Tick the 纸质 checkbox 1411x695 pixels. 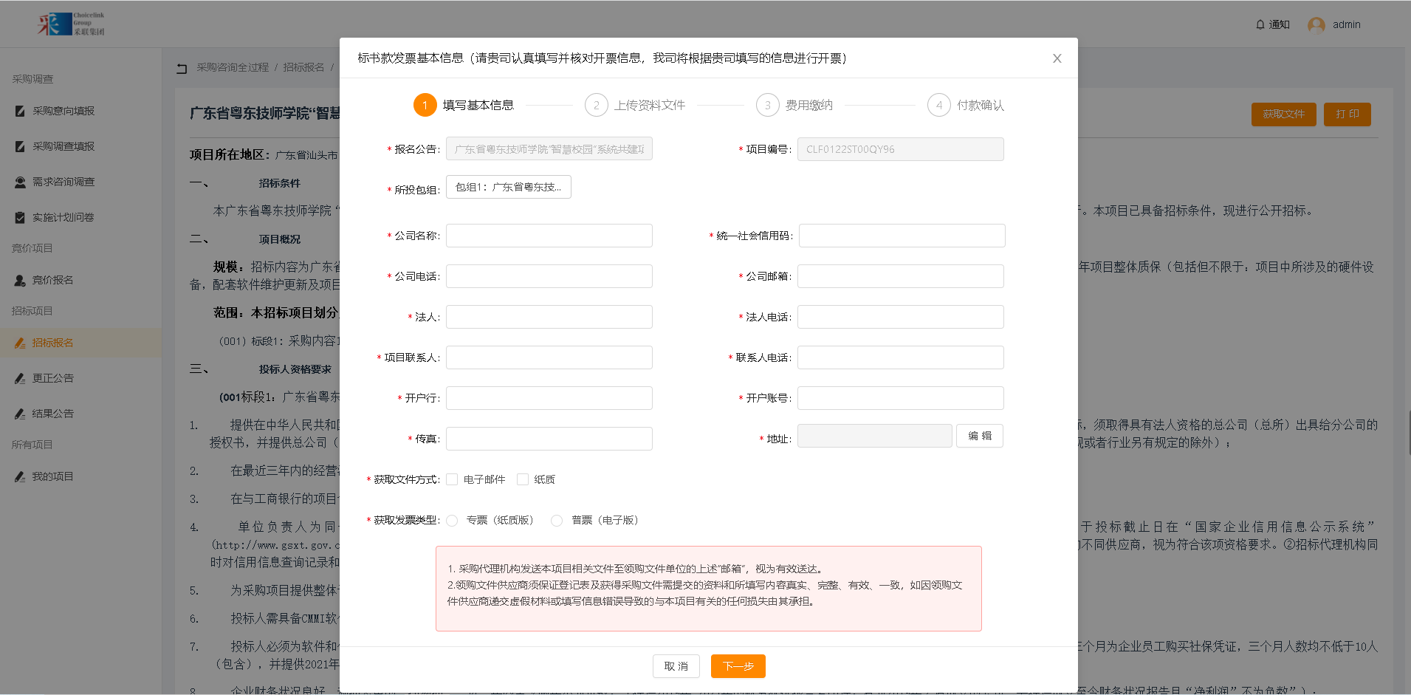click(x=523, y=479)
